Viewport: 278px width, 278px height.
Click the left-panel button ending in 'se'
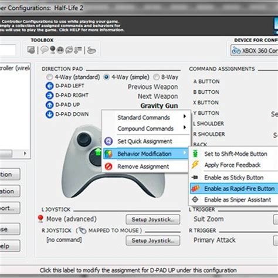pyautogui.click(x=10, y=229)
